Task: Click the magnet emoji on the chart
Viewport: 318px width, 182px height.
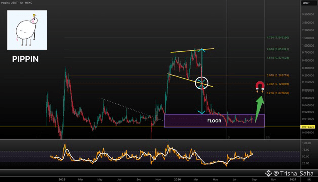Action: tap(260, 86)
